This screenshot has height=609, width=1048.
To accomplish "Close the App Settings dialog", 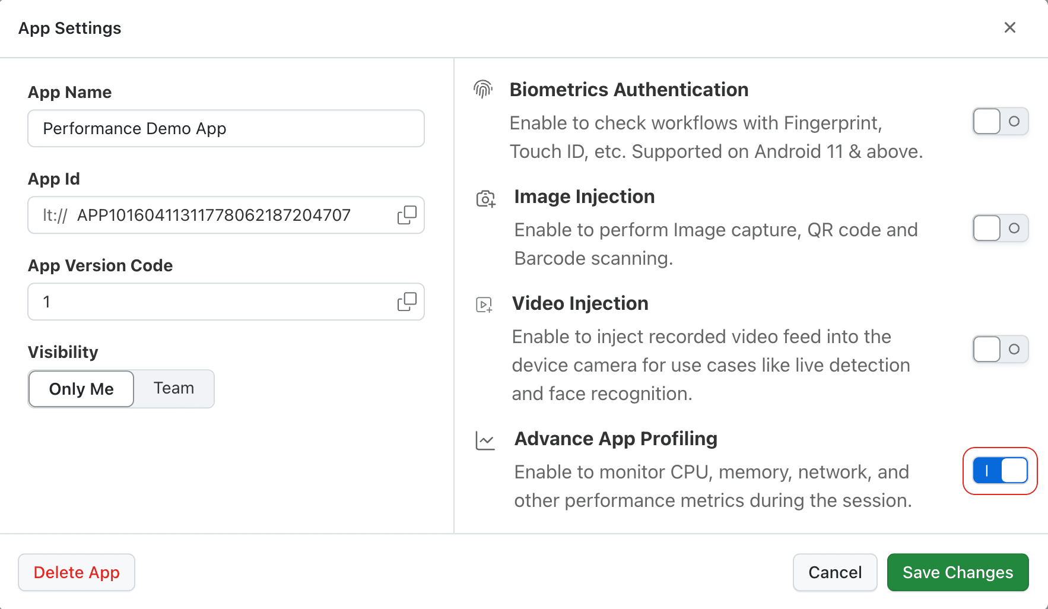I will (x=1010, y=27).
